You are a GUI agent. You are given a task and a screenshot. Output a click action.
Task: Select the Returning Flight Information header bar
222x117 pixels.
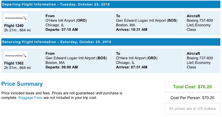click(111, 42)
